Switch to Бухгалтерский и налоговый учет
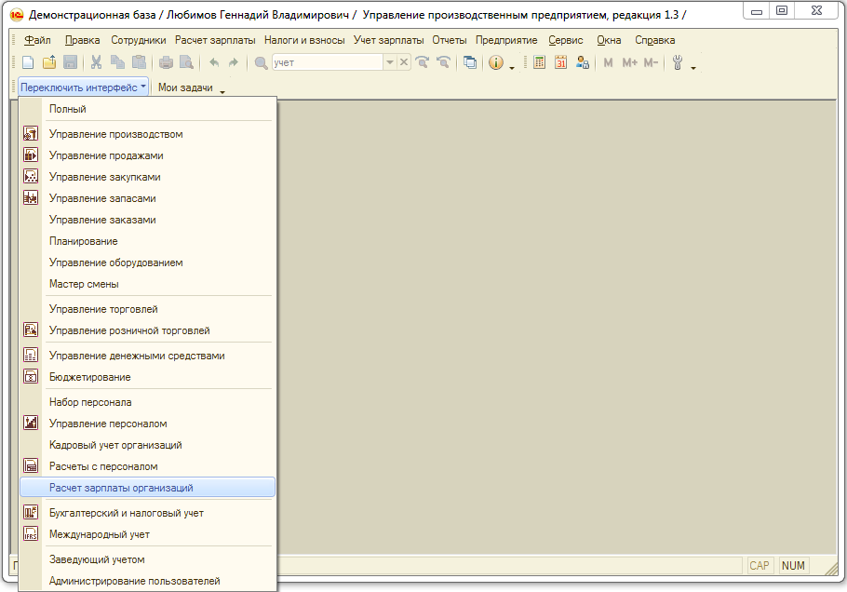 click(x=126, y=513)
